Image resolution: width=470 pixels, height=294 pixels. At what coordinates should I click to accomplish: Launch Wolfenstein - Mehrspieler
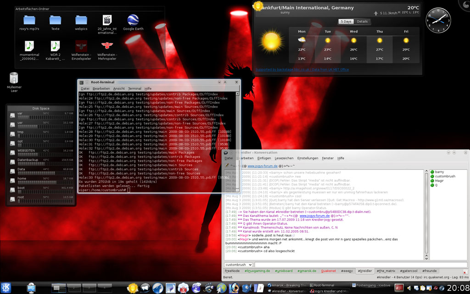(107, 46)
